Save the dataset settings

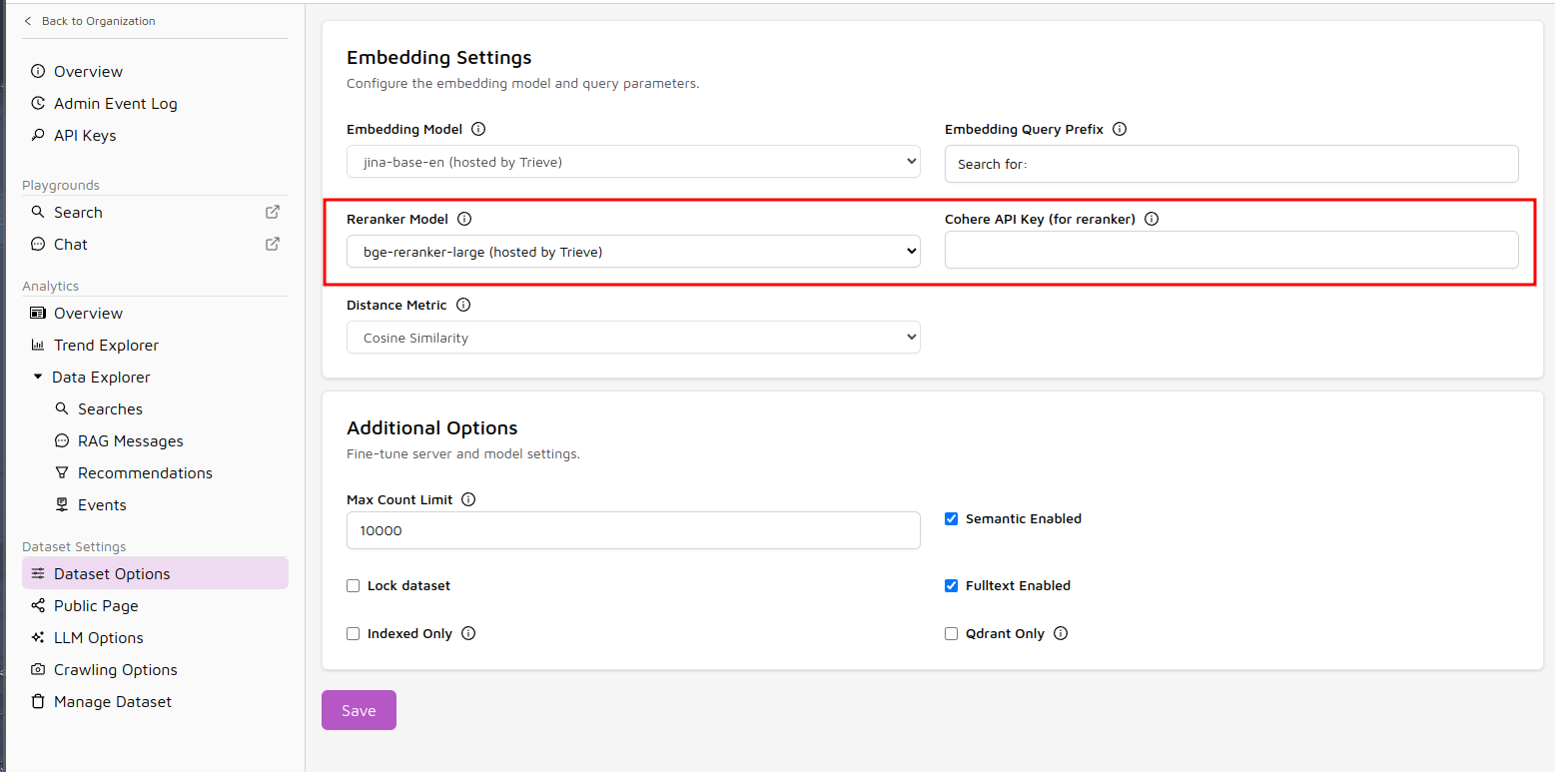pyautogui.click(x=359, y=710)
